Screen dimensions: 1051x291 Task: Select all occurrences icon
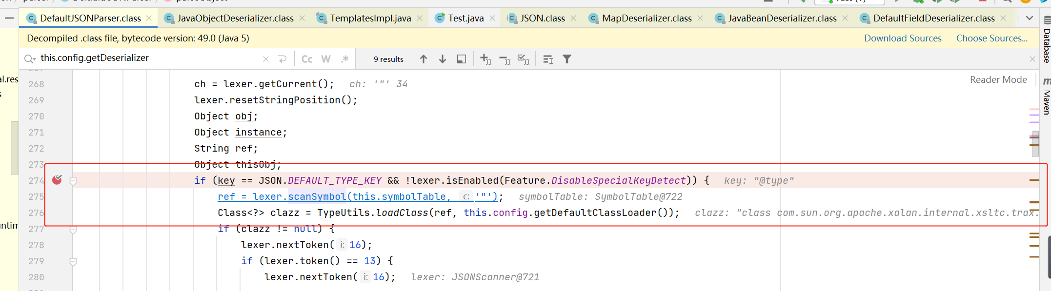pyautogui.click(x=524, y=59)
